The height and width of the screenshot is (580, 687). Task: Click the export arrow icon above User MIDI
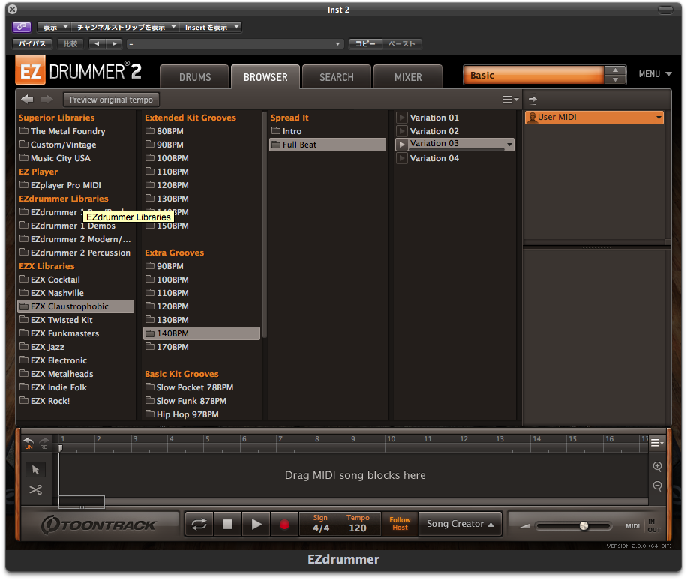coord(532,100)
